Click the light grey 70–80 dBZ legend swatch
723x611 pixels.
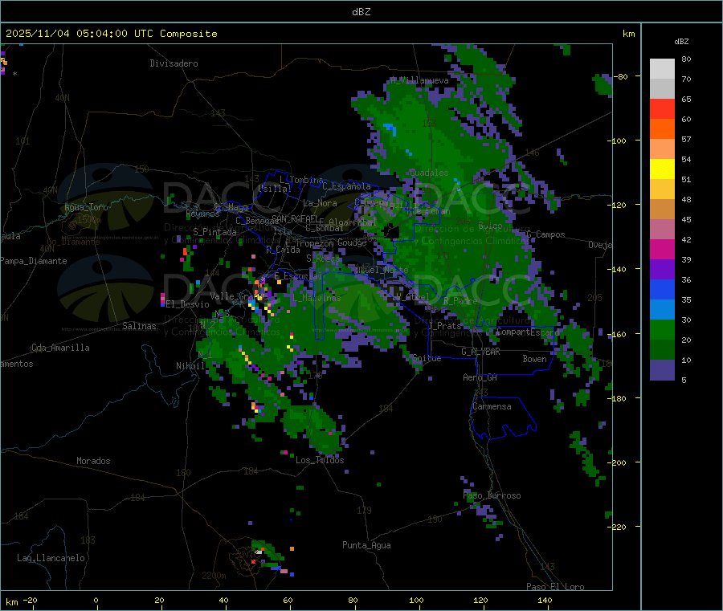coord(662,69)
